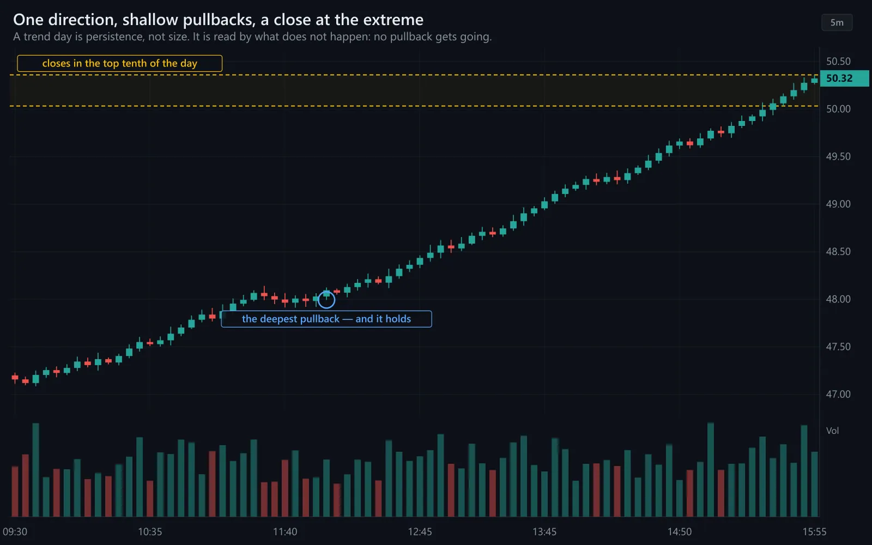This screenshot has width=872, height=545.
Task: Click the blue circle pullback marker
Action: click(x=326, y=299)
